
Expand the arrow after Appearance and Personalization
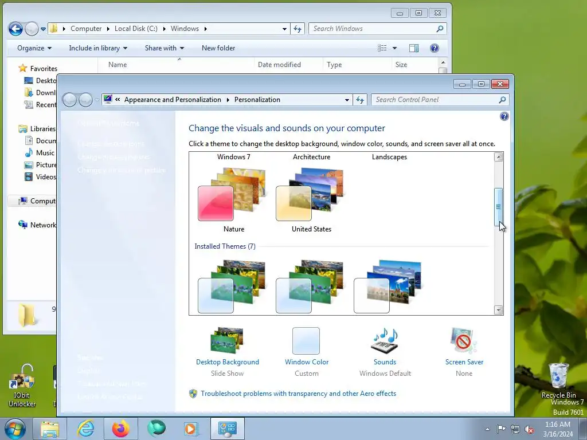[x=228, y=100]
